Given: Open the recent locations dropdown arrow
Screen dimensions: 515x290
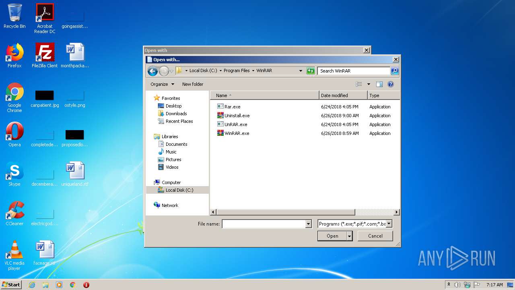Looking at the screenshot, I should [x=171, y=71].
